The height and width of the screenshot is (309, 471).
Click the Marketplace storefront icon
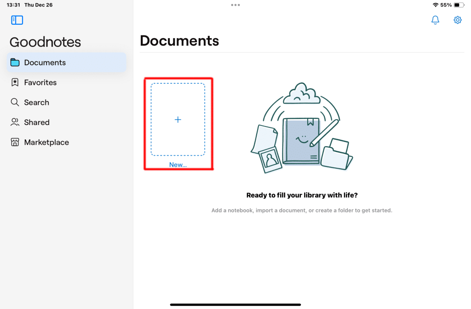click(15, 142)
